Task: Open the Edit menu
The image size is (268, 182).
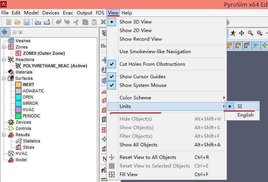Action: tap(16, 13)
